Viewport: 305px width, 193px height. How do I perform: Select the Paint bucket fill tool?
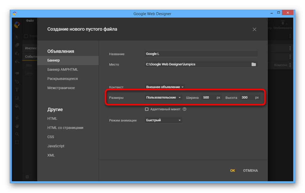click(17, 107)
